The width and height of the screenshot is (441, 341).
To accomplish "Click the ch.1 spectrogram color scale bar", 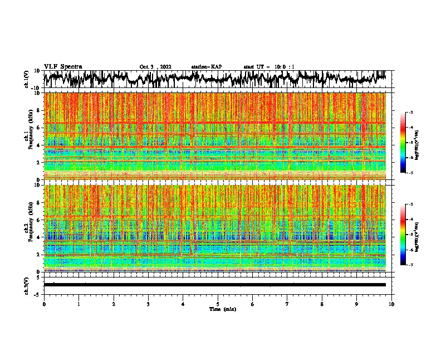I will [403, 143].
